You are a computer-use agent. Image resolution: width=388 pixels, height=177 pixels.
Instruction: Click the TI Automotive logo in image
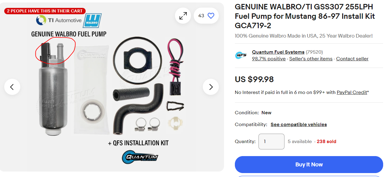(x=59, y=20)
